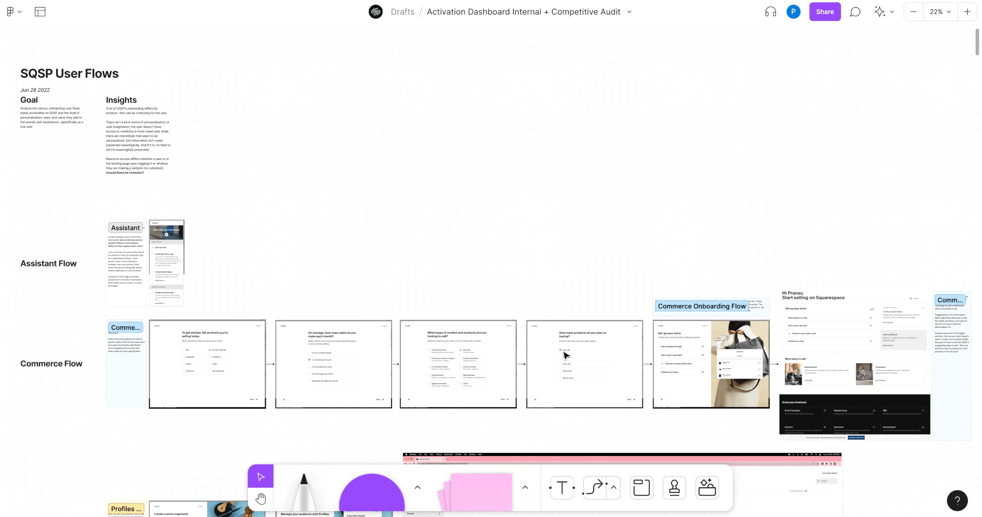Open comments with speech bubble icon
The width and height of the screenshot is (982, 517).
pos(855,12)
